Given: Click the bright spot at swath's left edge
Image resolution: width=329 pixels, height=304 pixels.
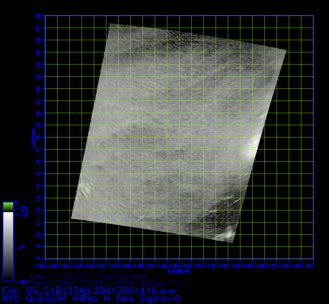Looking at the screenshot, I should tap(85, 188).
